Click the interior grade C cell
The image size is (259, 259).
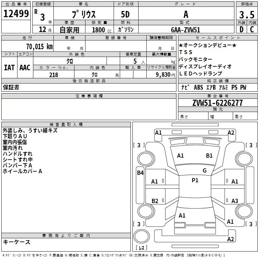tap(252, 29)
